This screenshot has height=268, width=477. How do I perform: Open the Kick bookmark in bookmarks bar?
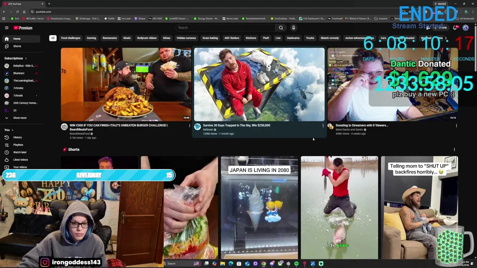[x=16, y=19]
